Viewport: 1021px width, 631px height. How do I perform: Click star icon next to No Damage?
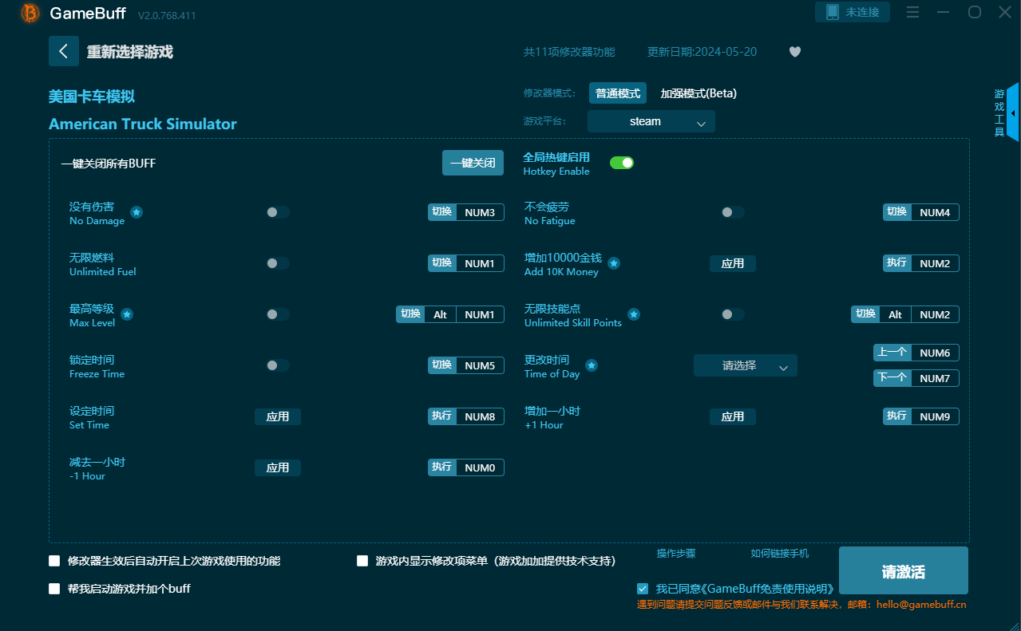(137, 212)
